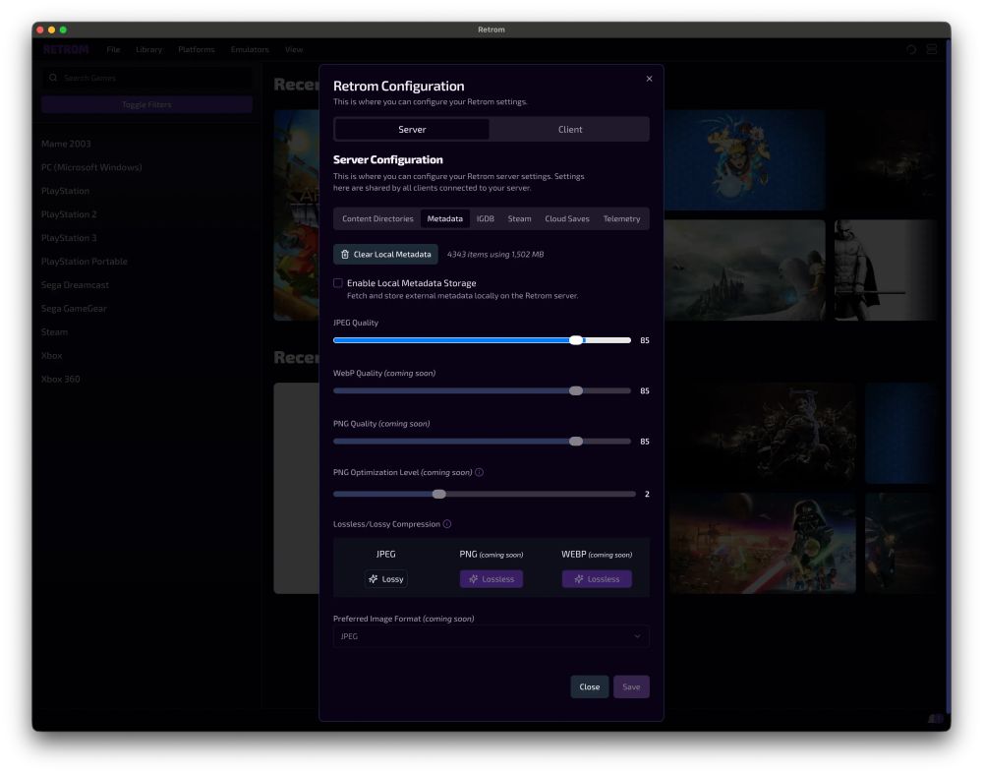Open the Emulators menu

click(250, 49)
